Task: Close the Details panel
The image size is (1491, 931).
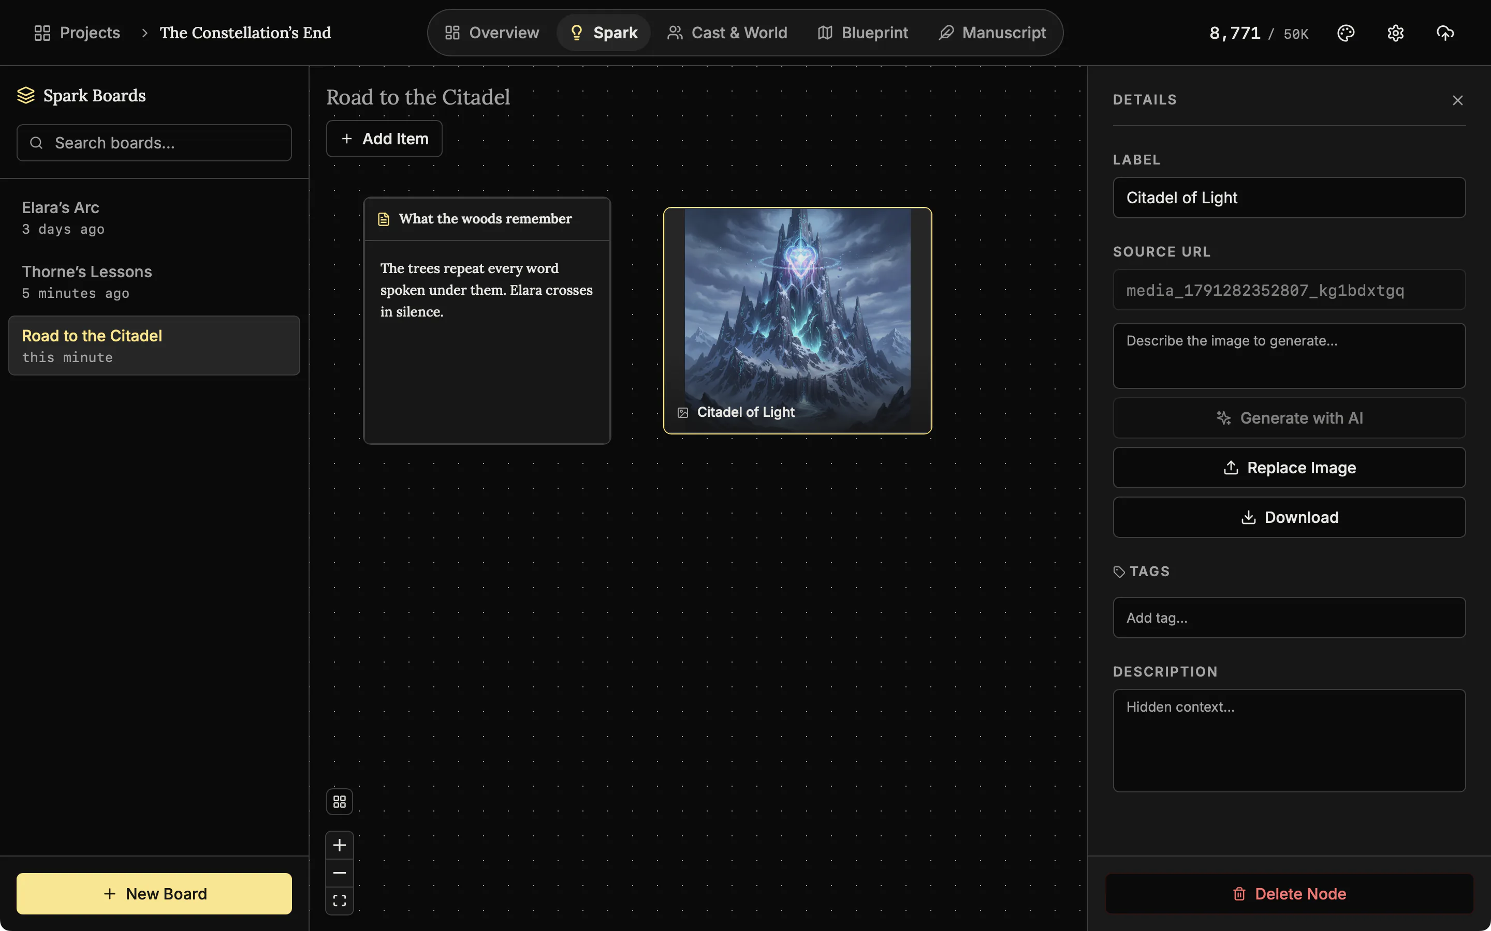Action: click(1457, 100)
